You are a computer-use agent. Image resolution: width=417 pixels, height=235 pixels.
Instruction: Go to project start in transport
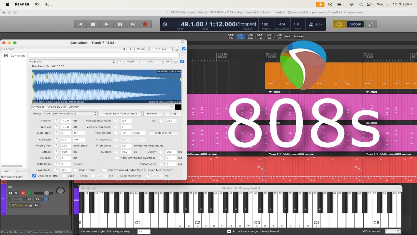click(x=80, y=24)
